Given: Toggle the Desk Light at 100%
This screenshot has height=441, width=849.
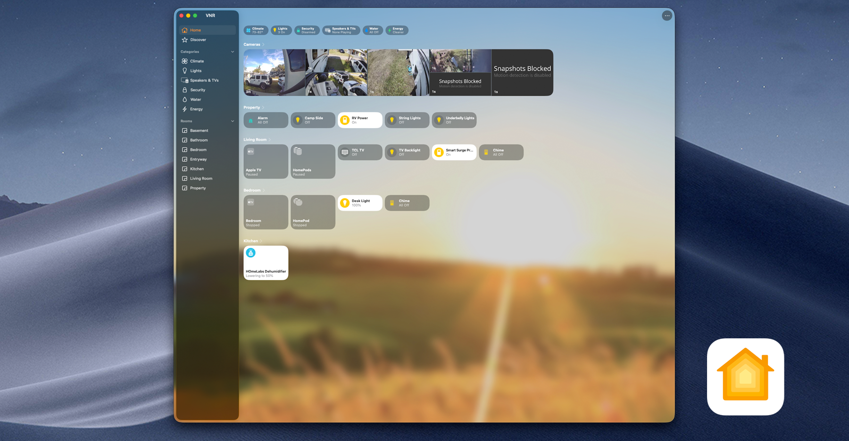Looking at the screenshot, I should click(360, 203).
